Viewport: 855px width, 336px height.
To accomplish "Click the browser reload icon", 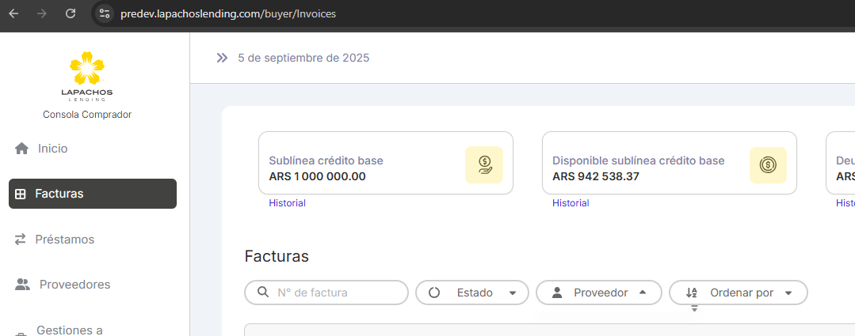I will [71, 13].
